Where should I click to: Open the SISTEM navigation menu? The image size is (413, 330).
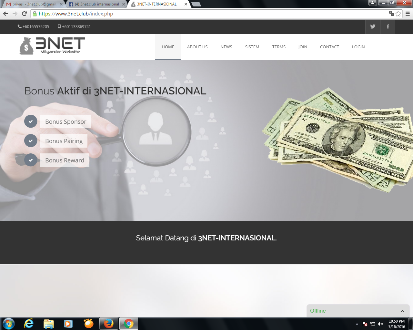pyautogui.click(x=252, y=47)
